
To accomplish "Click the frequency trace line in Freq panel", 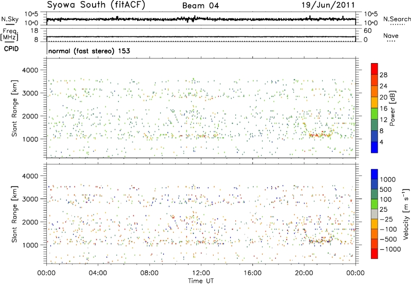I will coord(201,37).
